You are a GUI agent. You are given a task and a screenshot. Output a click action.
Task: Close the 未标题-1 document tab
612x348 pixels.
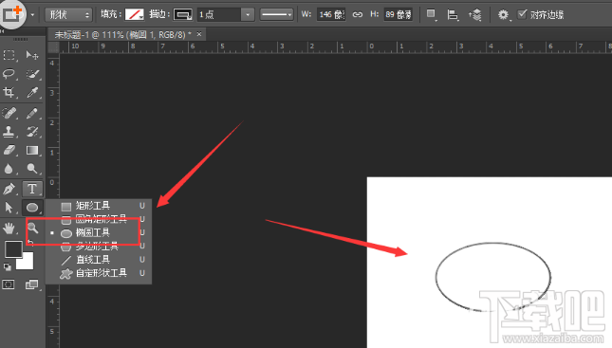pyautogui.click(x=199, y=34)
